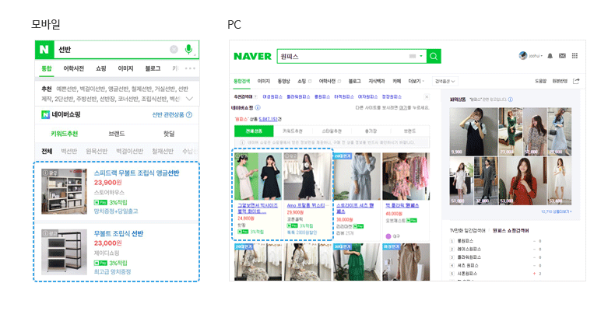Viewport: 615px width, 311px height.
Task: Open the PC 통합검색 tab
Action: coord(241,81)
